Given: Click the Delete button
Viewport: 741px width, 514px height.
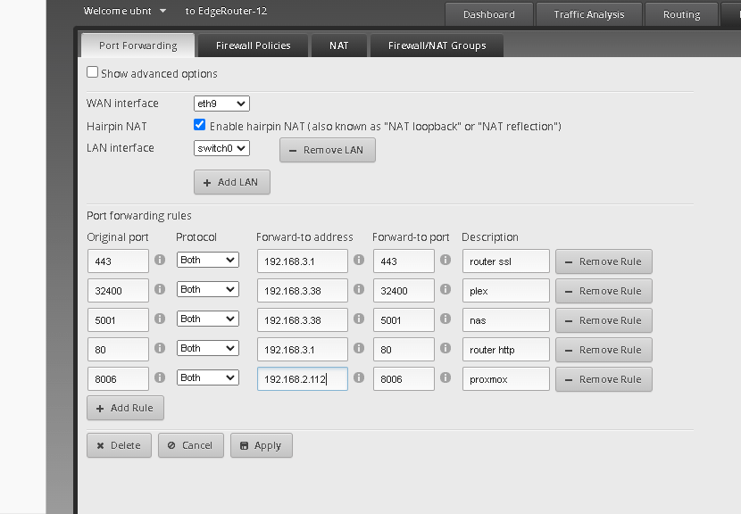Looking at the screenshot, I should (119, 445).
